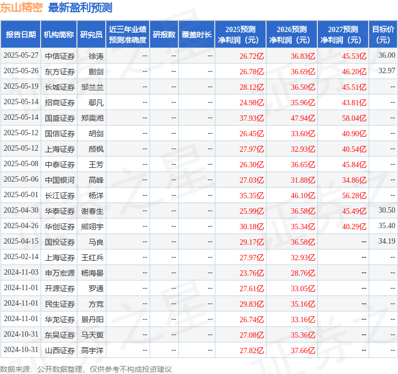
Task: Click the 数据来源 footer note
Action: tap(86, 369)
